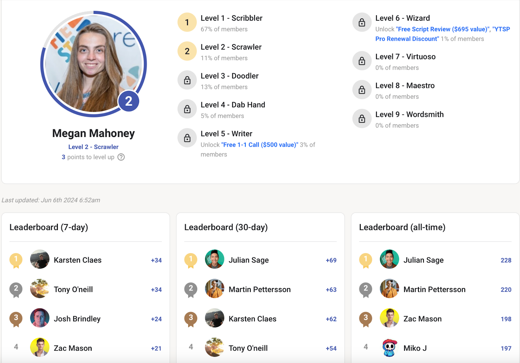Click Tony O'neill avatar in 7-day leaderboard
Screen dimensions: 520x363
[x=40, y=288]
